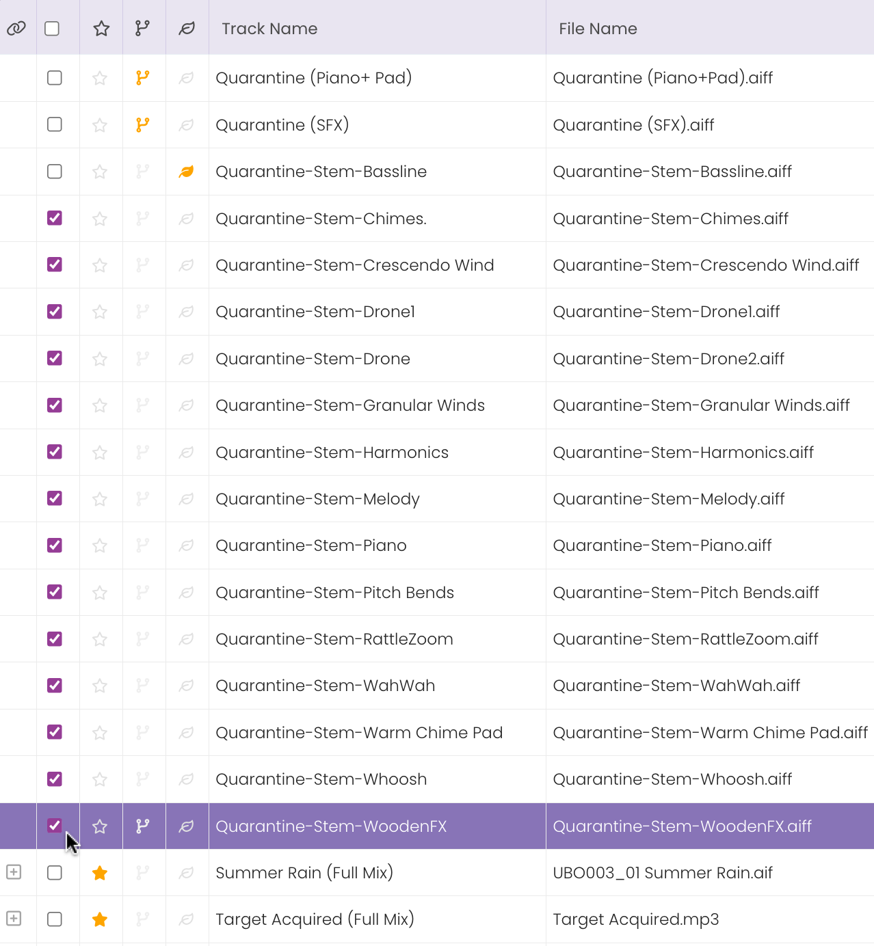Sort by the File Name column header
Screen dimensions: 874x946
point(598,29)
